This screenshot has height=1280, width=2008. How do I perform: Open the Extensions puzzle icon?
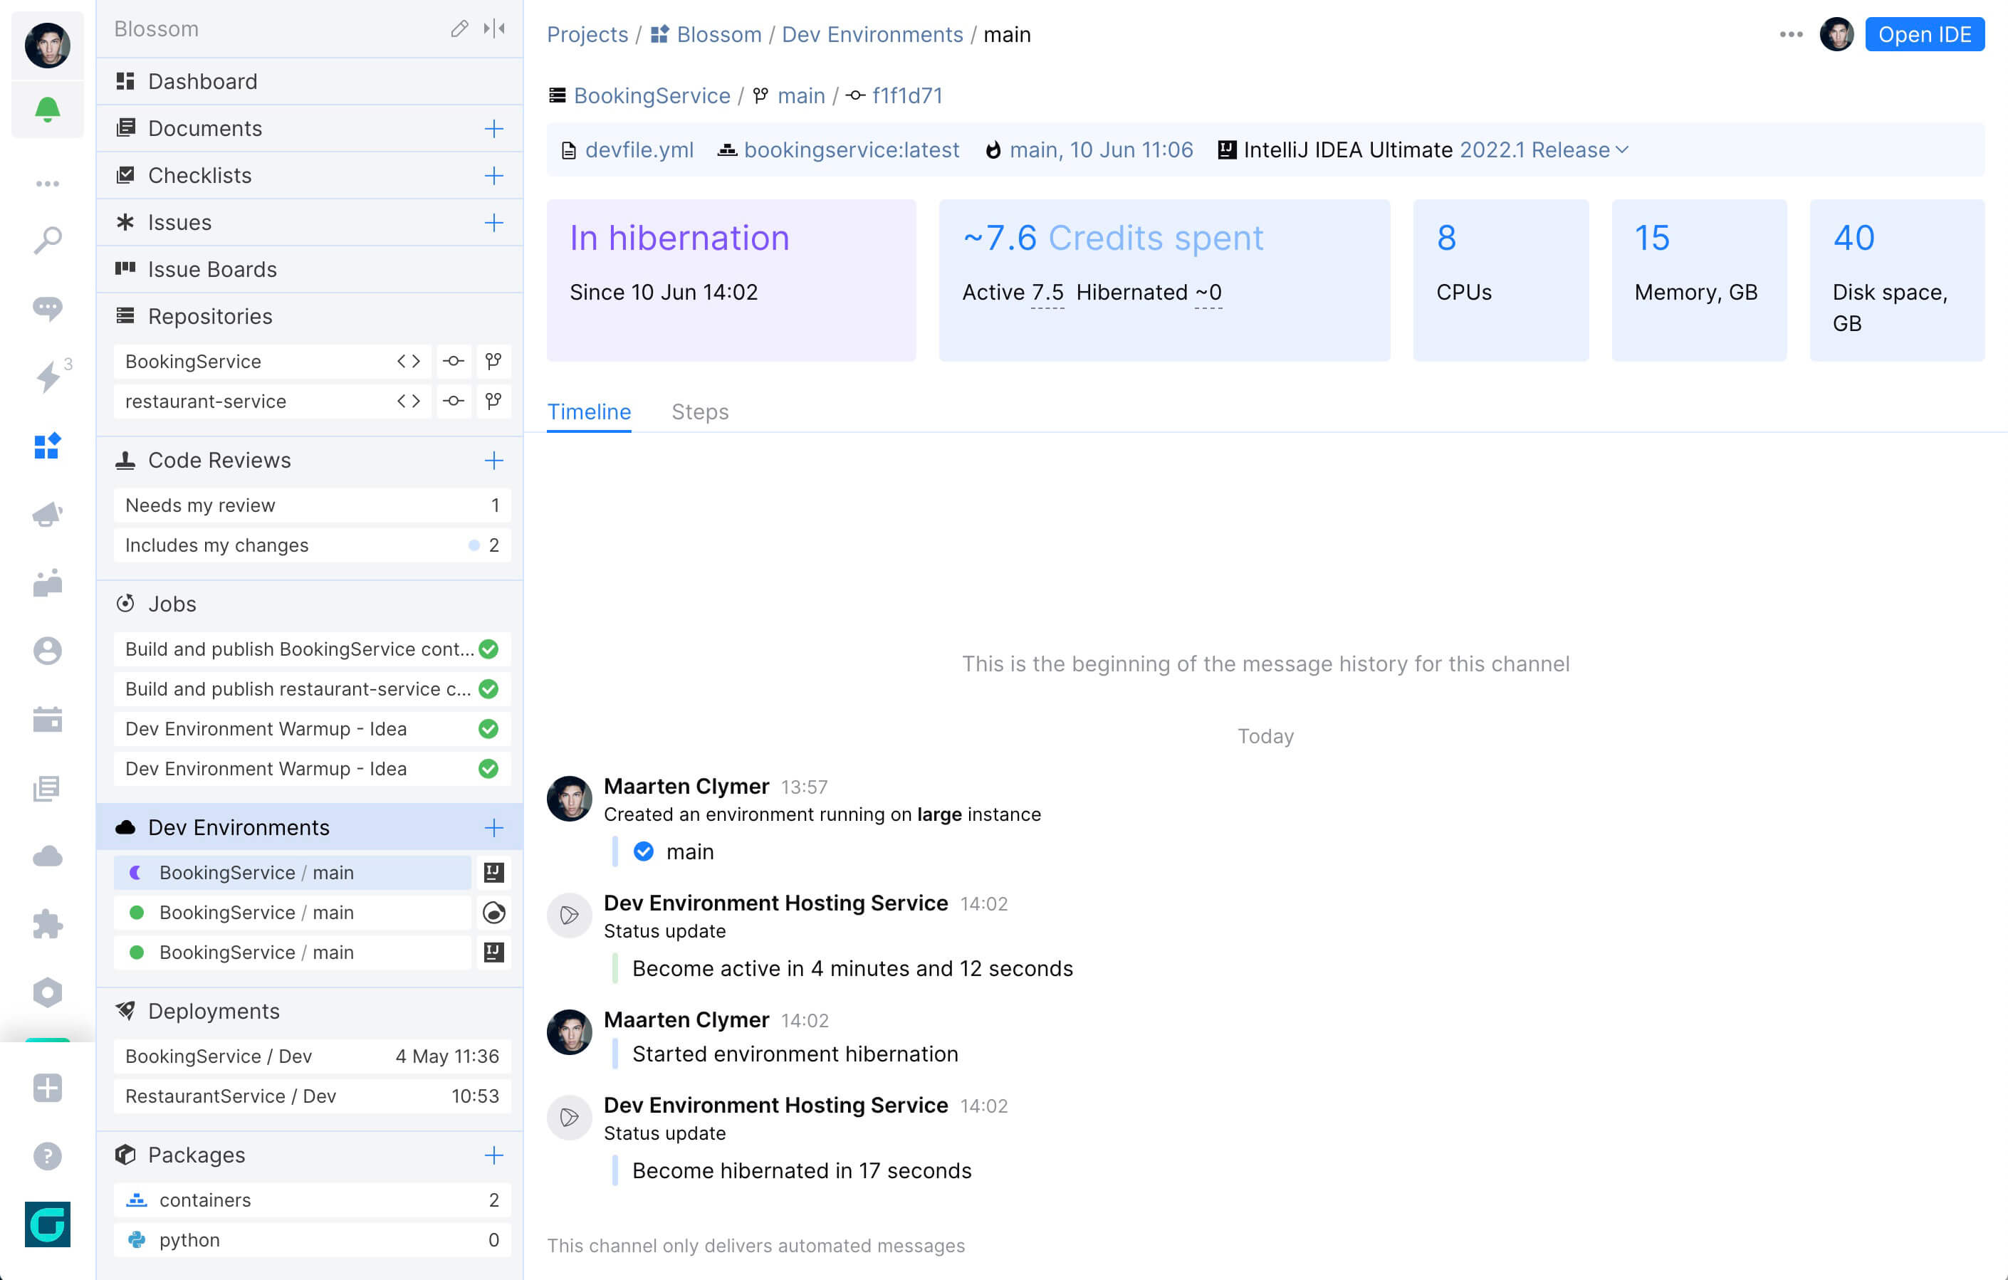(48, 924)
